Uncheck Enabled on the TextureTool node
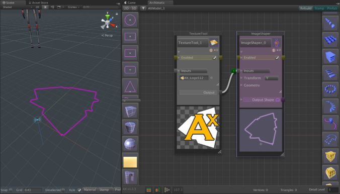The image size is (340, 194). pos(214,58)
